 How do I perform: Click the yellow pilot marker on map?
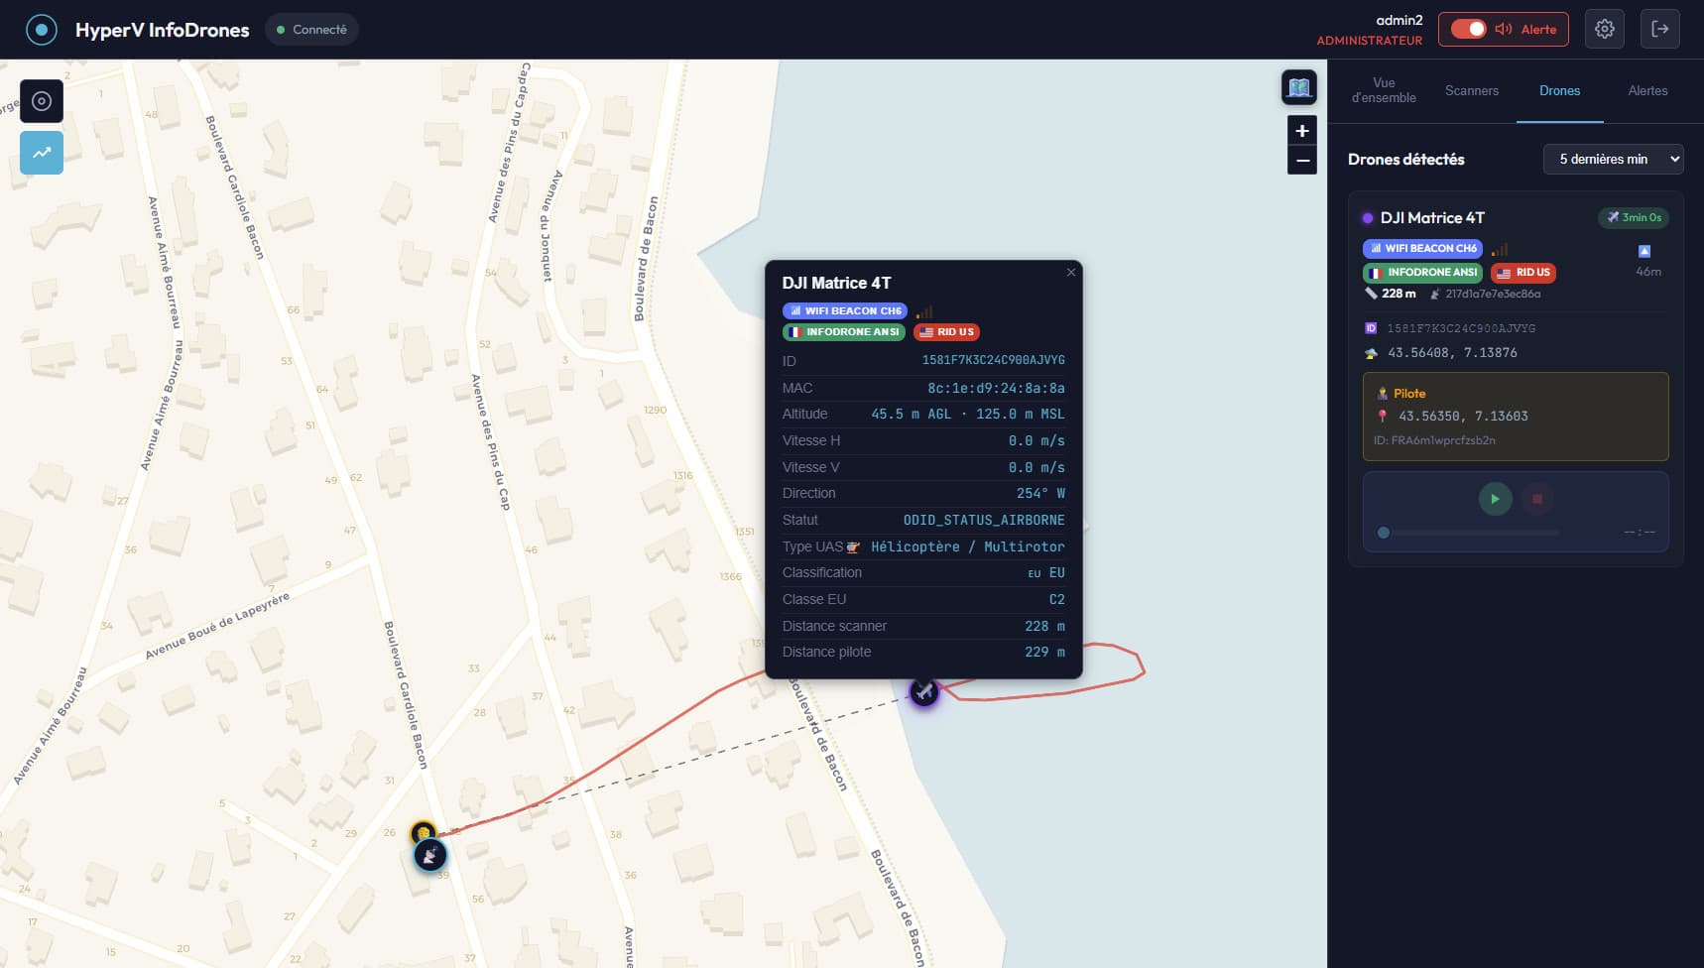tap(423, 832)
